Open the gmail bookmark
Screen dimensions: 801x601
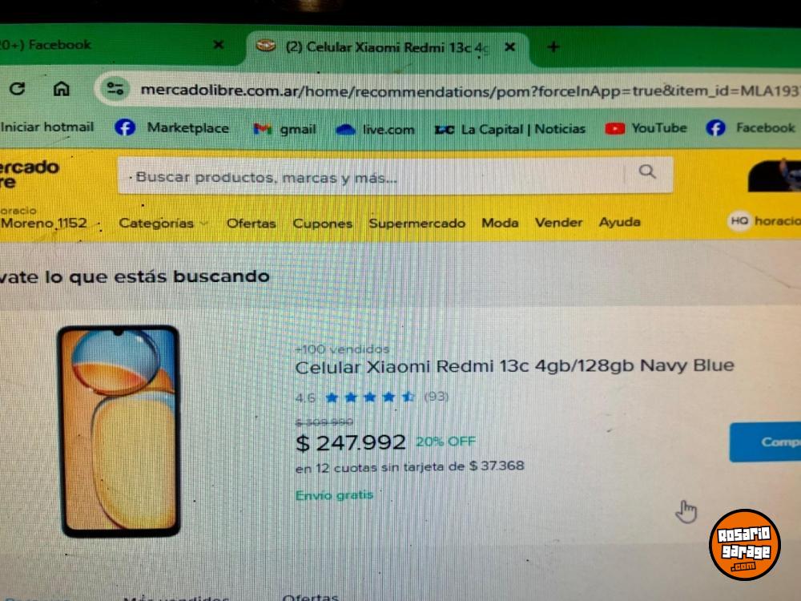coord(284,129)
